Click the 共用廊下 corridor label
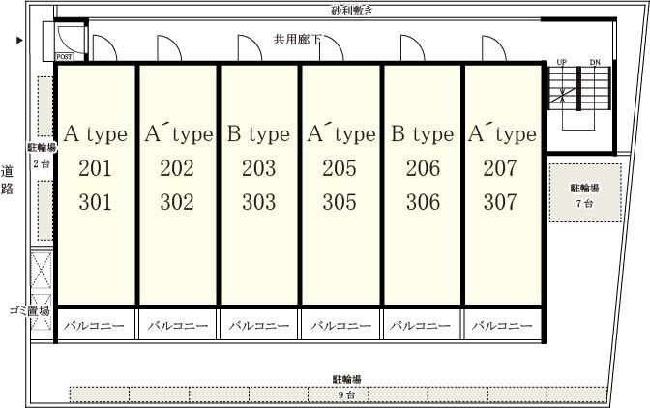 click(297, 40)
